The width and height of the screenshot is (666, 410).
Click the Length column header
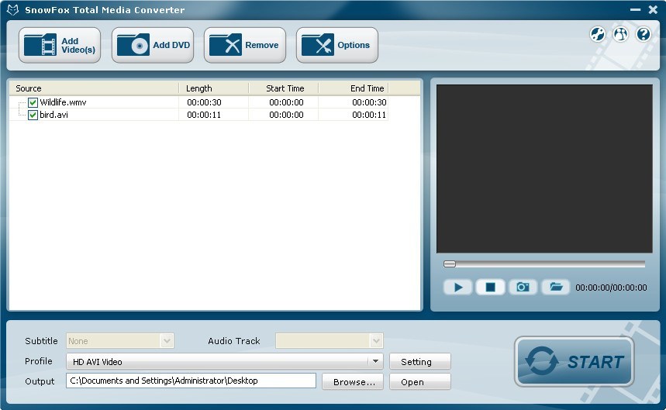214,88
